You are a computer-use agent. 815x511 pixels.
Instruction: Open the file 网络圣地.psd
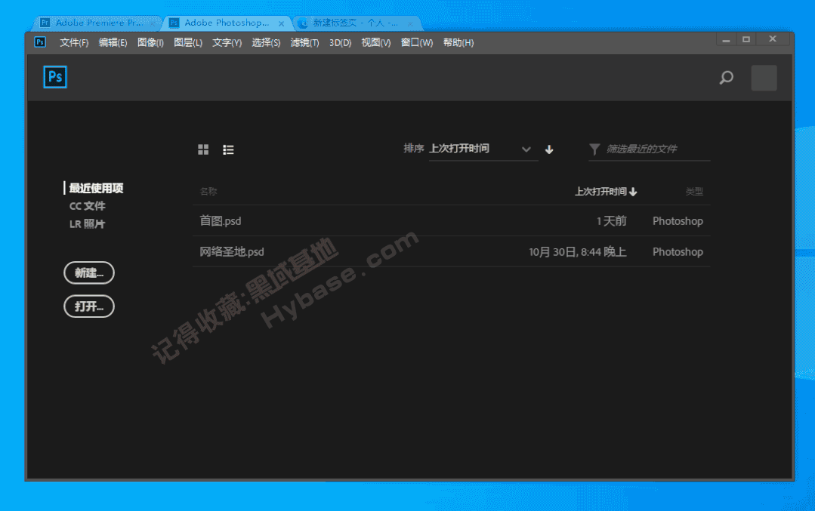point(232,252)
